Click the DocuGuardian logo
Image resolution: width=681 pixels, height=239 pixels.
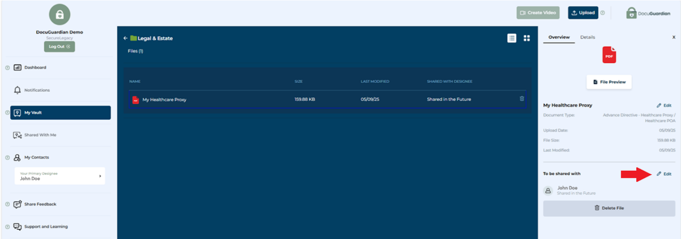648,13
